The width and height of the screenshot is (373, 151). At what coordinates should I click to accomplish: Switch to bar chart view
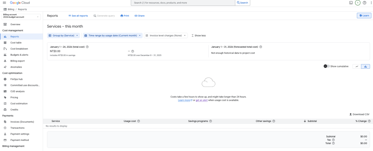(x=365, y=66)
